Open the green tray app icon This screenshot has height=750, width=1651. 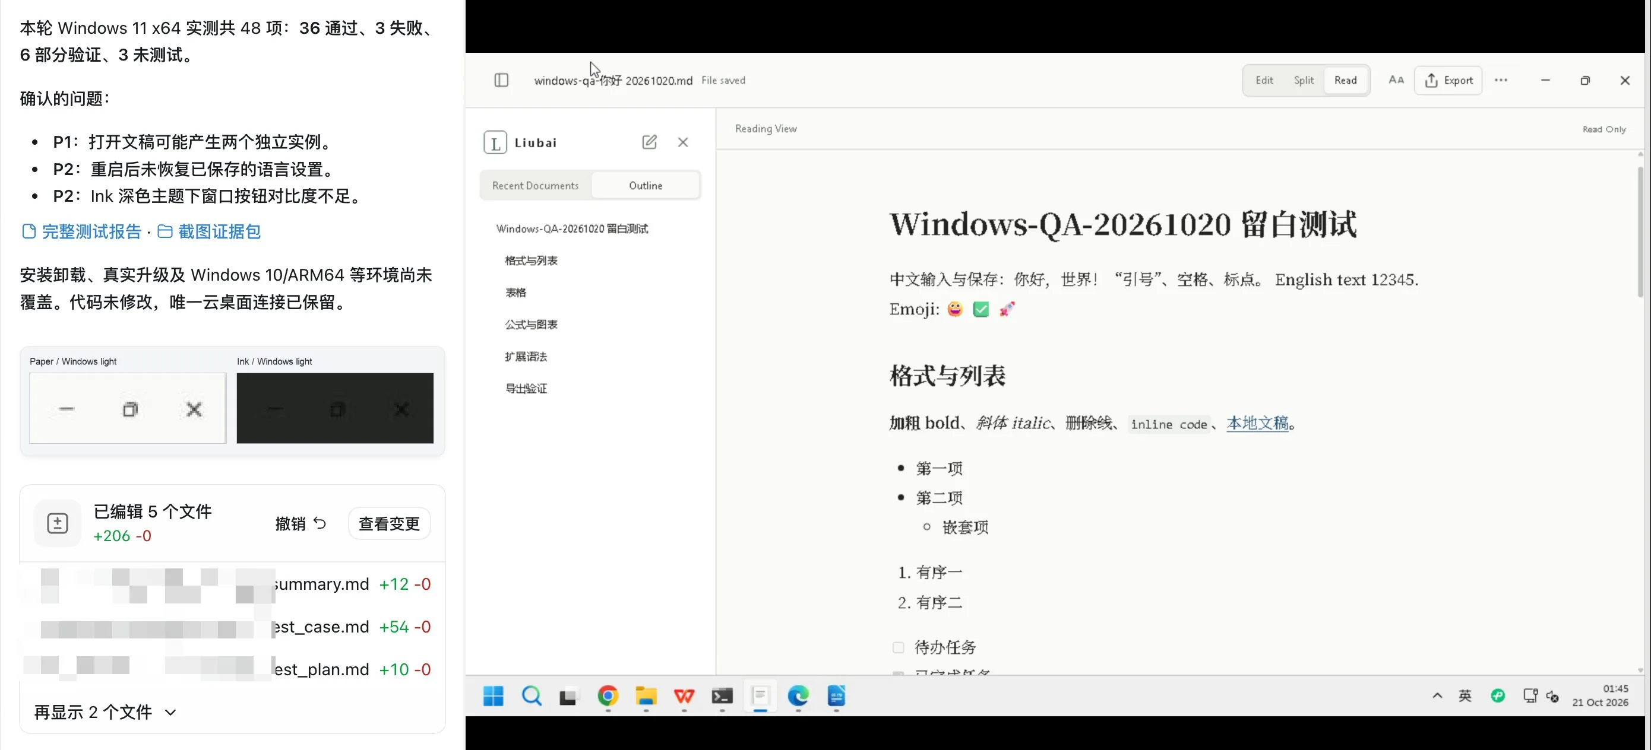pos(1498,695)
